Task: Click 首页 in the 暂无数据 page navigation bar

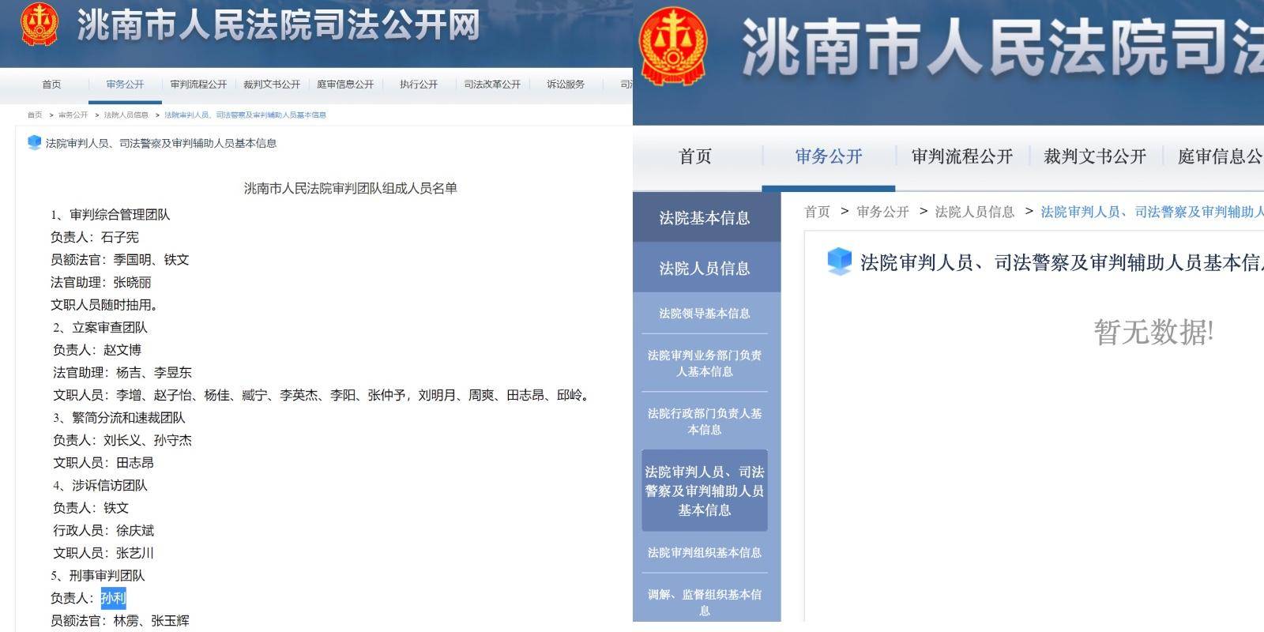Action: pos(695,156)
